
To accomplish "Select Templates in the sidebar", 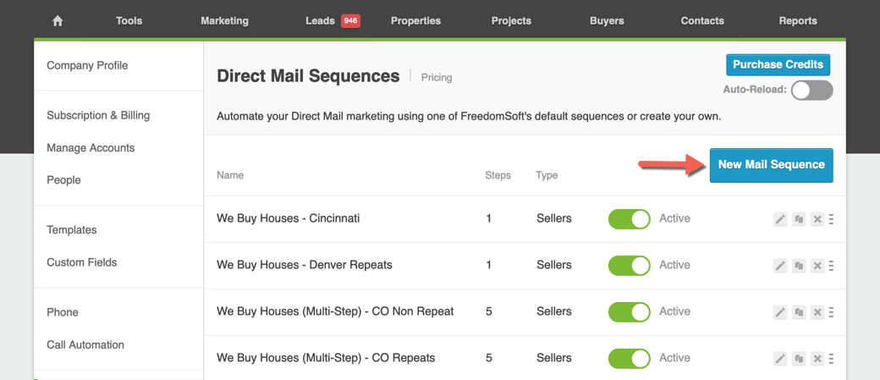I will click(72, 230).
